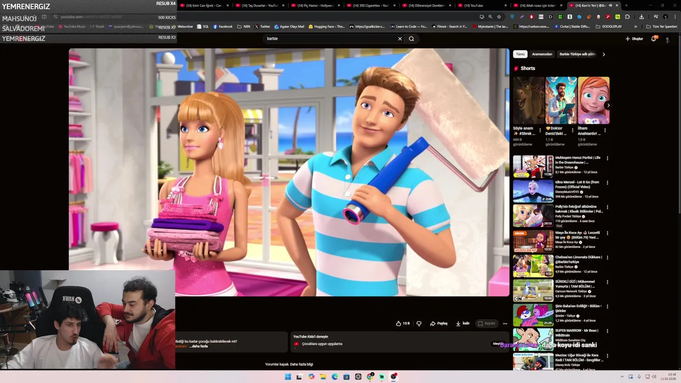Open Microsoft Store from taskbar
The image size is (681, 383).
(x=346, y=377)
